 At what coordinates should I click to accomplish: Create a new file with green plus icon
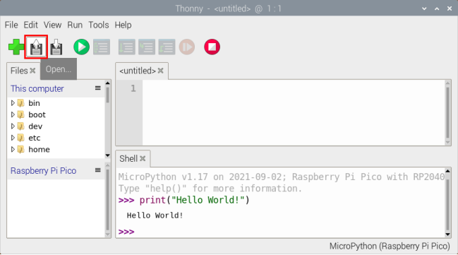16,47
